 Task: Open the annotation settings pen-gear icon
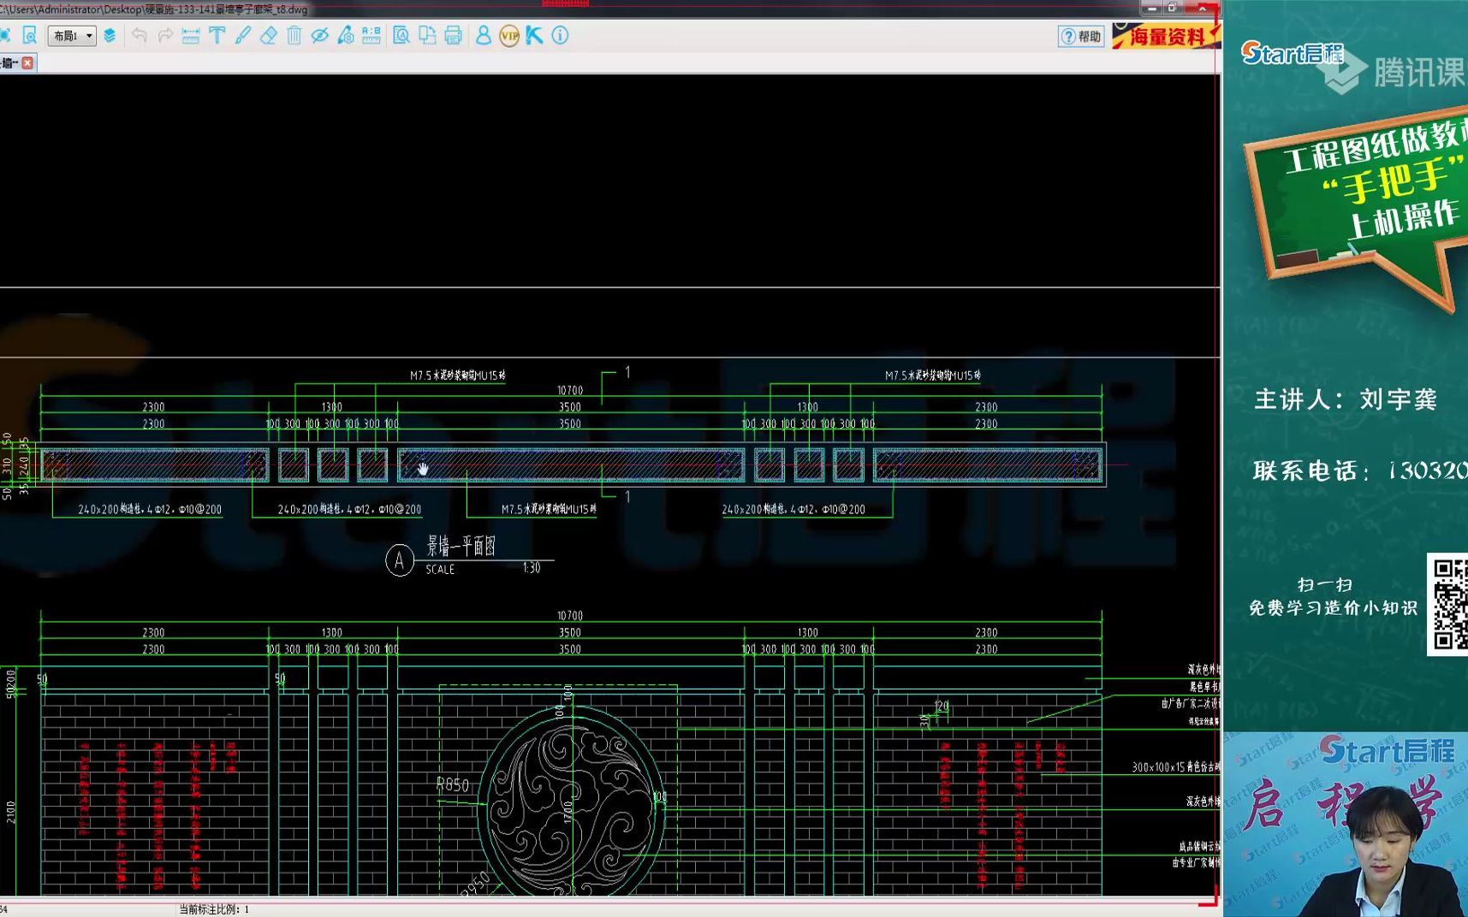click(346, 36)
